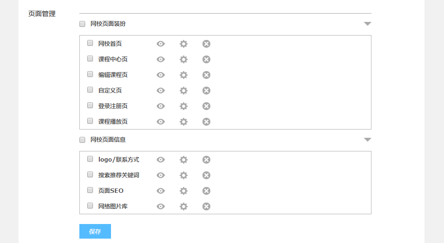
Task: Toggle the eye icon for 课程中心页
Action: point(161,59)
